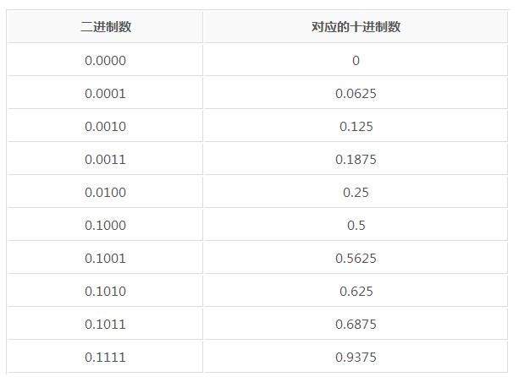The height and width of the screenshot is (377, 519).
Task: Select the binary cell 0.0100
Action: point(106,192)
